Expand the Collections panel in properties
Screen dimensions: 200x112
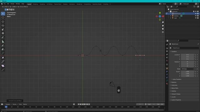(x=174, y=85)
